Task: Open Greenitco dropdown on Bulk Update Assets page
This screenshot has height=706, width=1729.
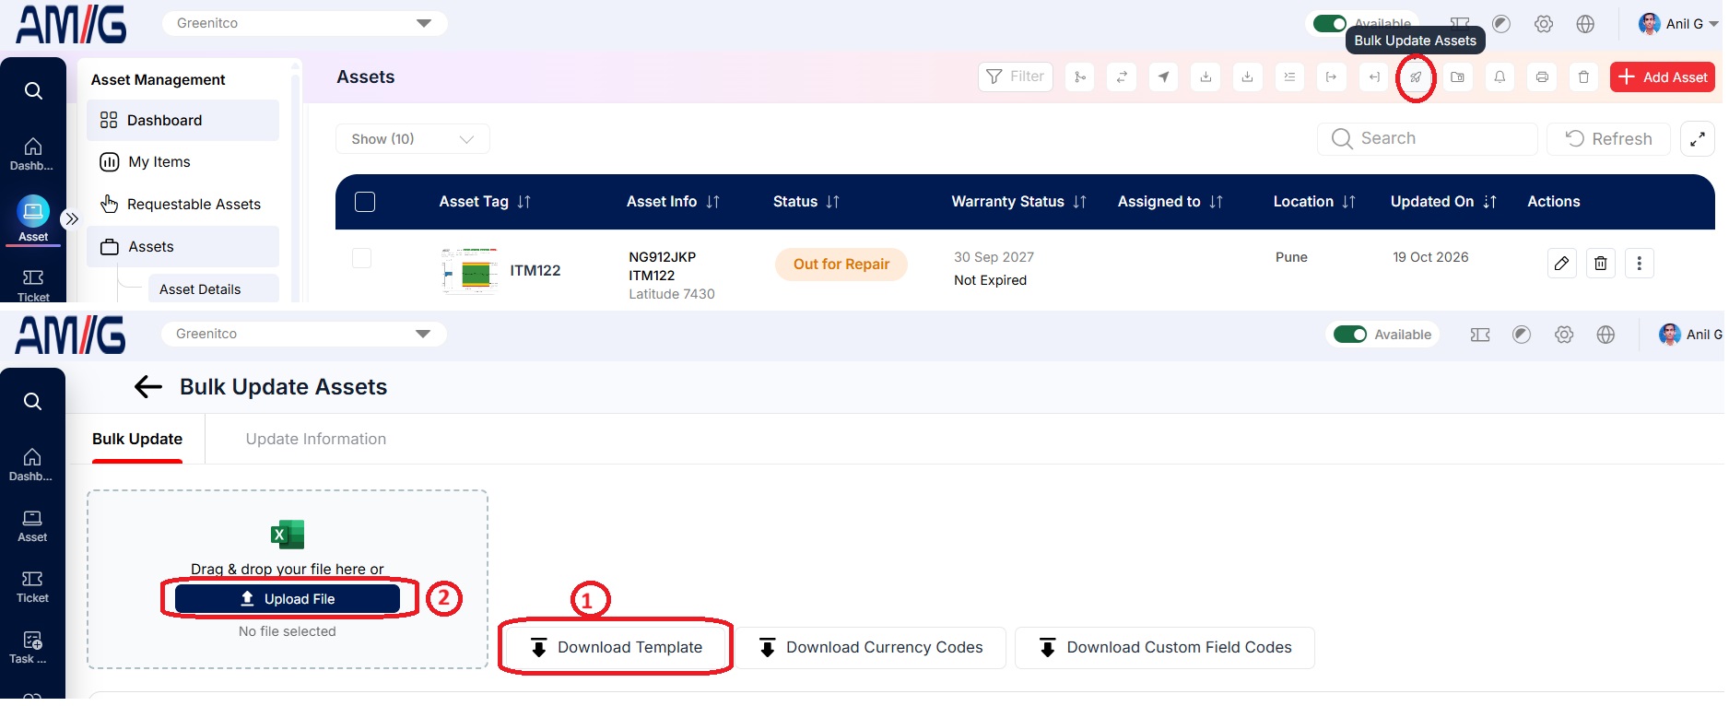Action: click(x=304, y=334)
